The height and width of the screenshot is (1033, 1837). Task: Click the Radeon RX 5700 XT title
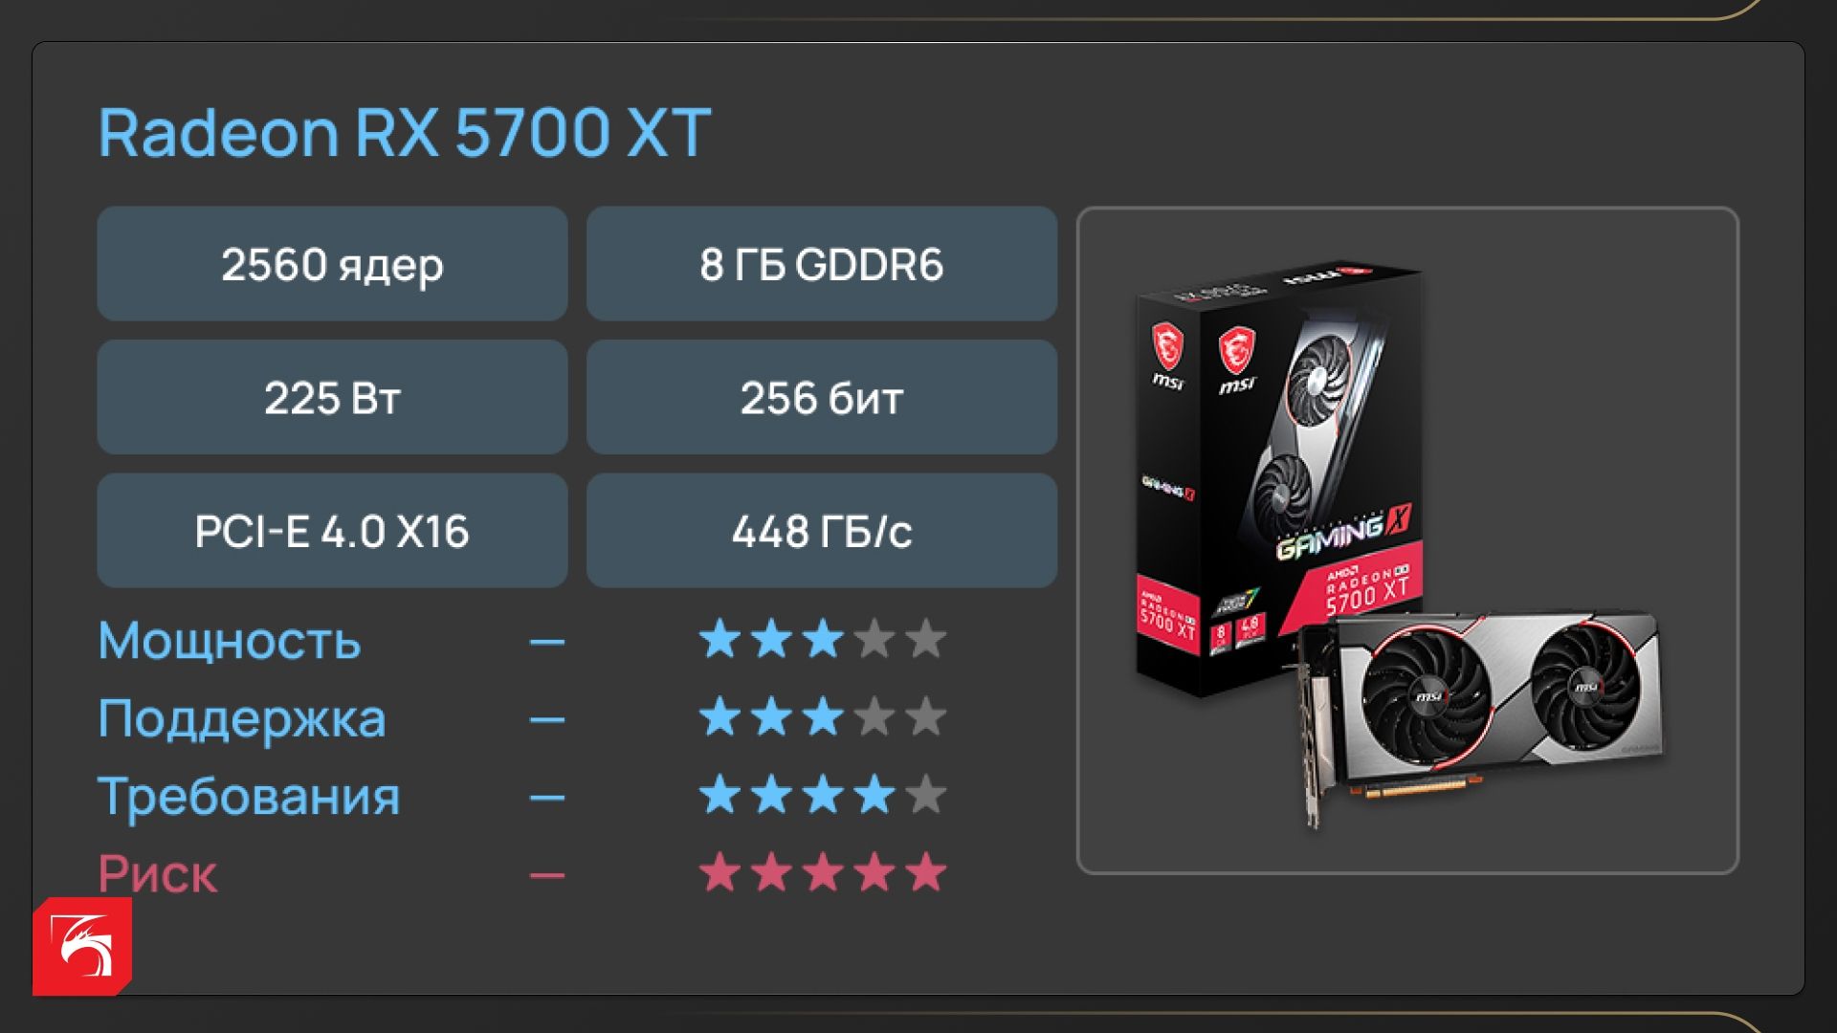point(405,132)
